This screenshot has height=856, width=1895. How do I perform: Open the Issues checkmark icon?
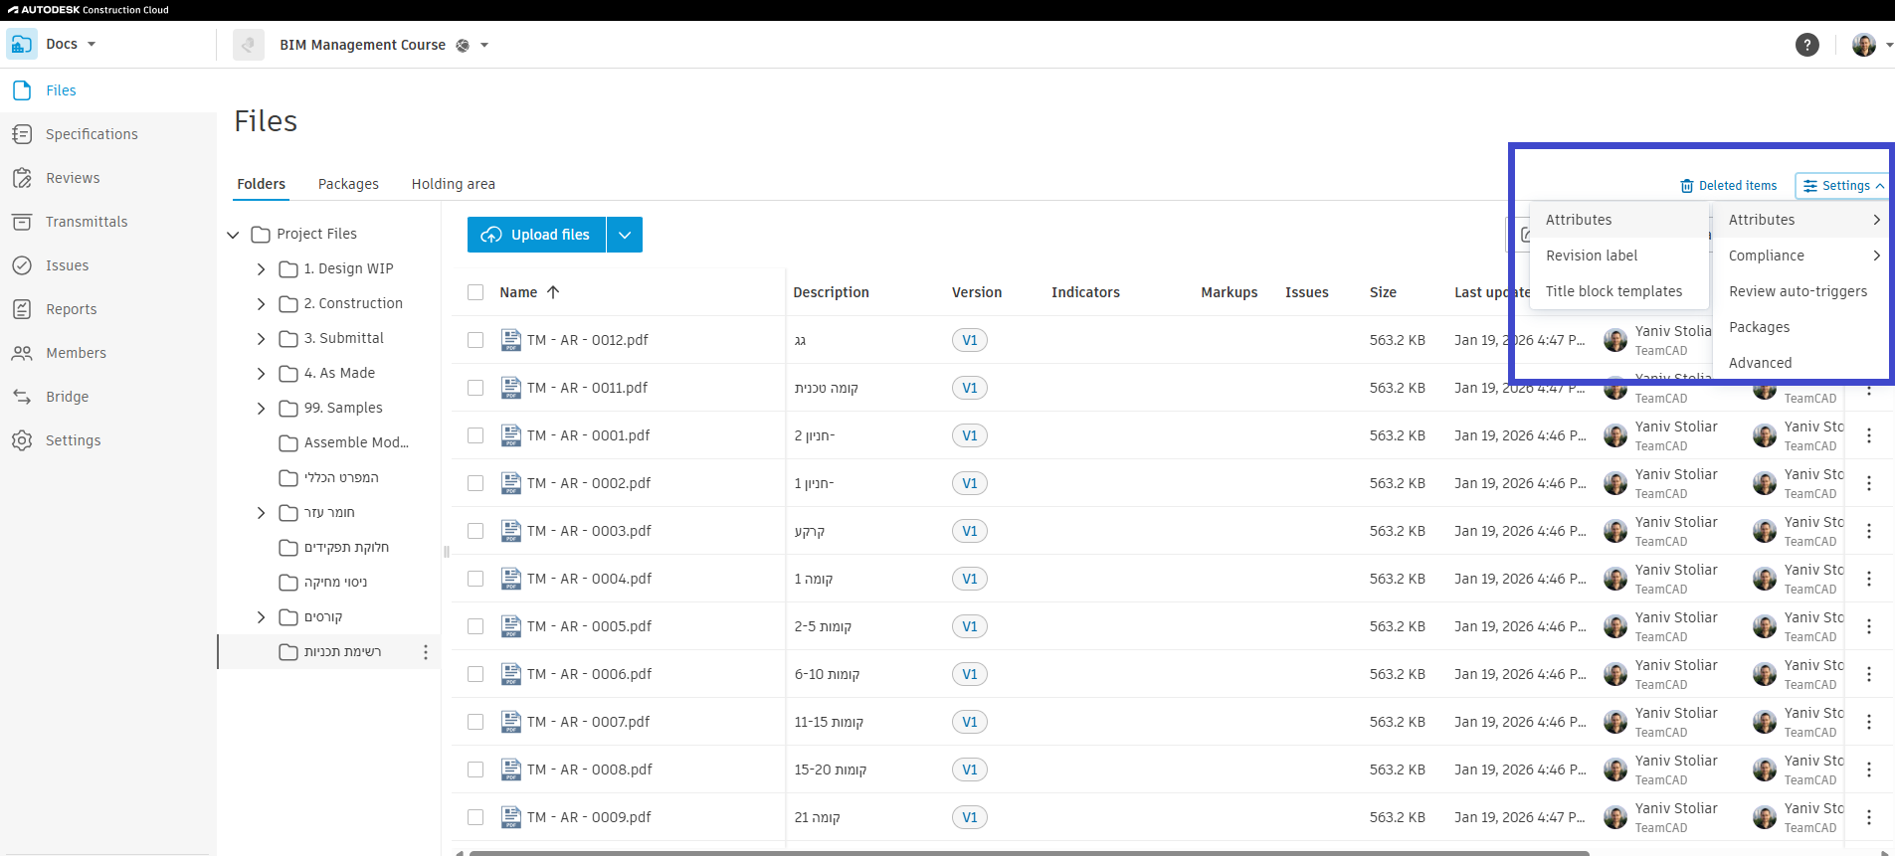click(x=22, y=265)
